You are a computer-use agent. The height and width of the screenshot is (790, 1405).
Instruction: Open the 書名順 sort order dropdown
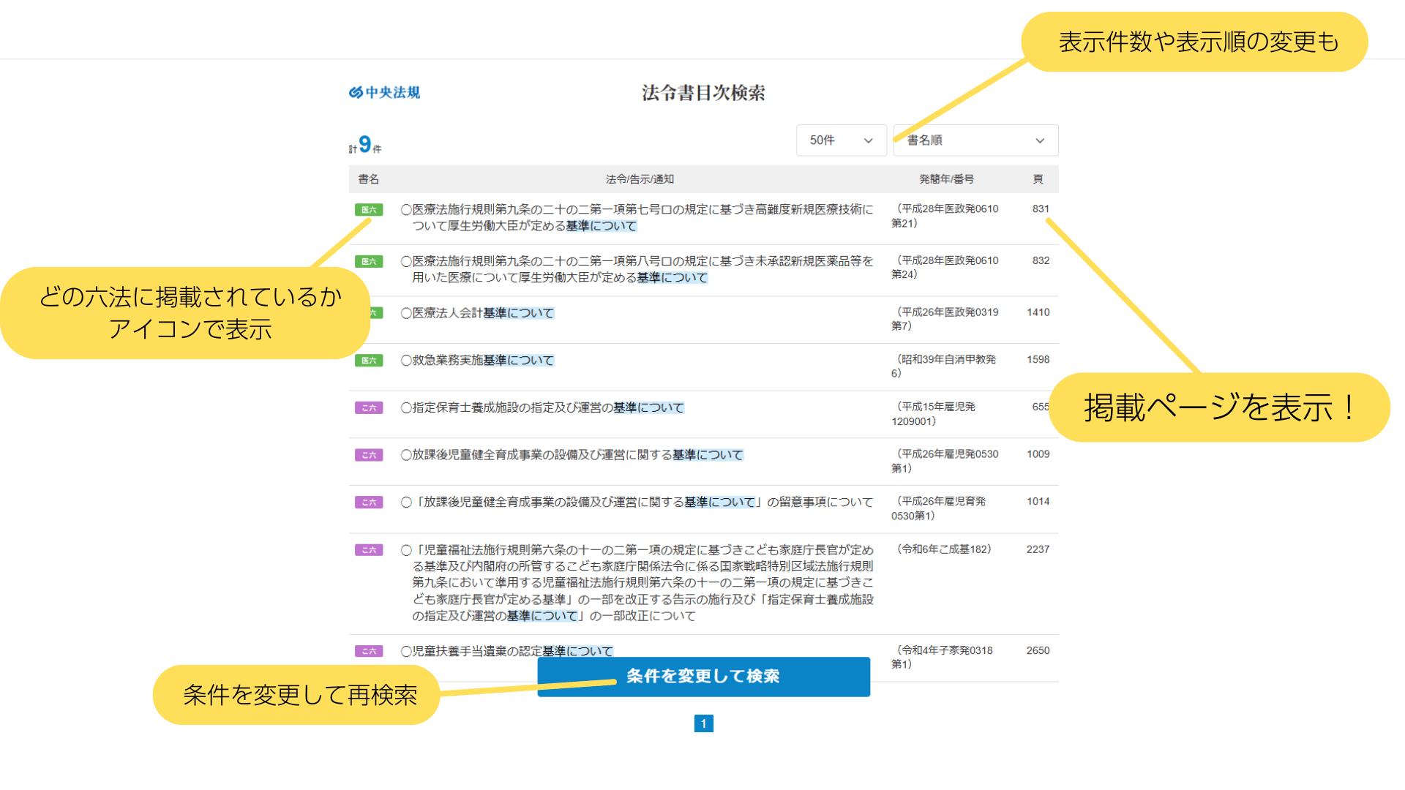tap(975, 140)
